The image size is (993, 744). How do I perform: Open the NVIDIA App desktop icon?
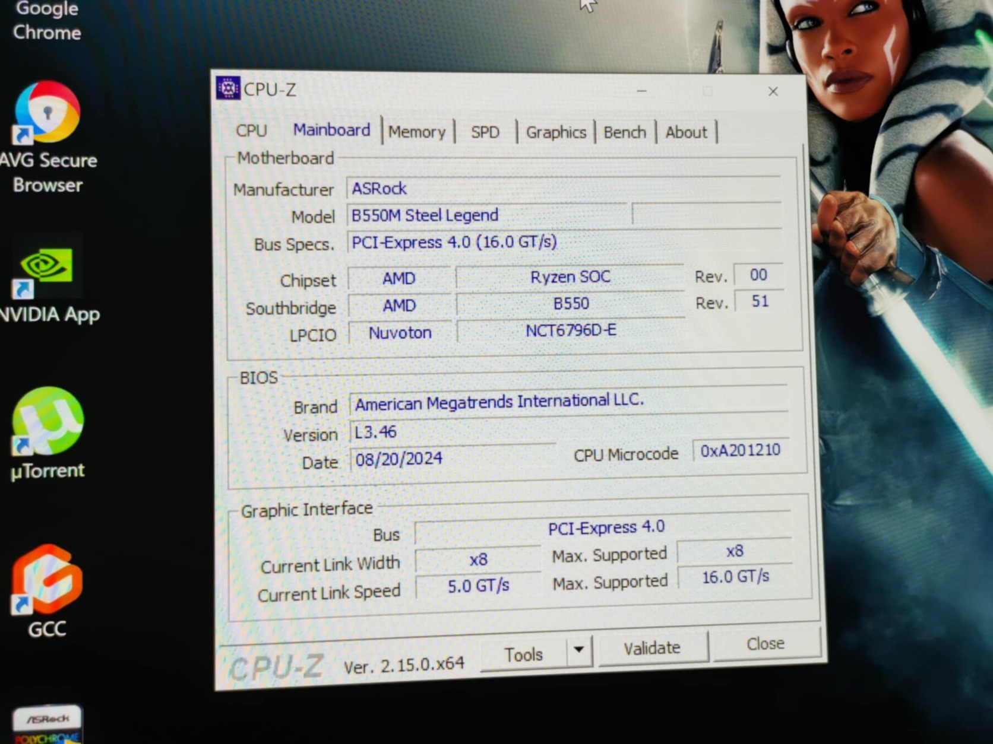point(48,279)
